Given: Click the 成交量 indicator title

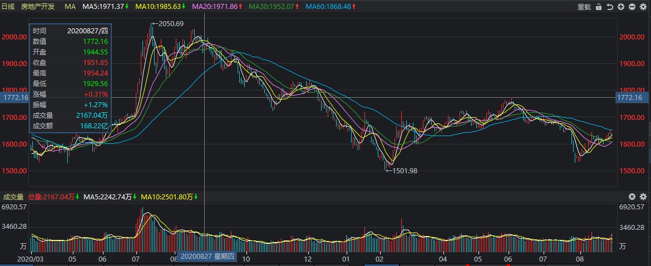Looking at the screenshot, I should (x=13, y=197).
